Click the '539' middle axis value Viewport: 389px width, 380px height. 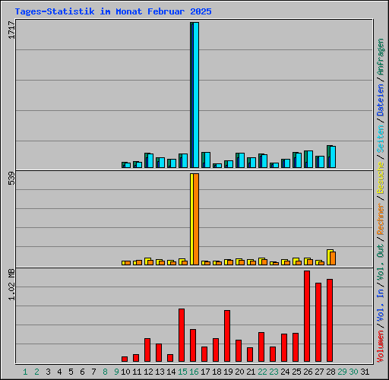(11, 179)
